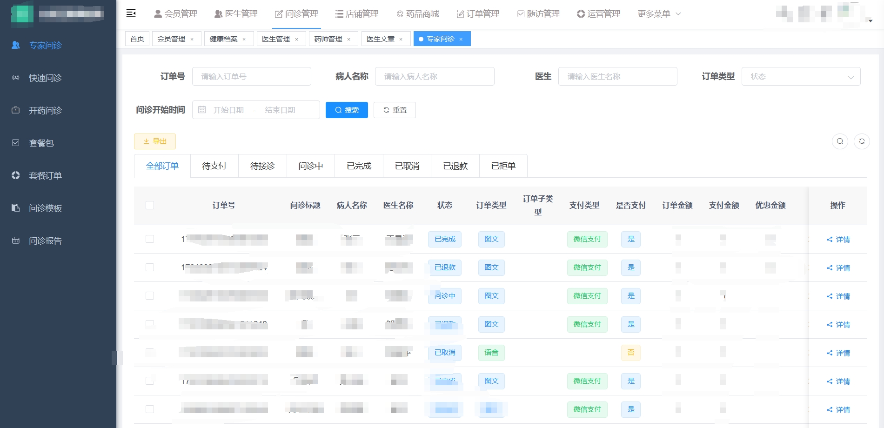Click the 否 payment status tag
The width and height of the screenshot is (884, 428).
click(x=631, y=353)
